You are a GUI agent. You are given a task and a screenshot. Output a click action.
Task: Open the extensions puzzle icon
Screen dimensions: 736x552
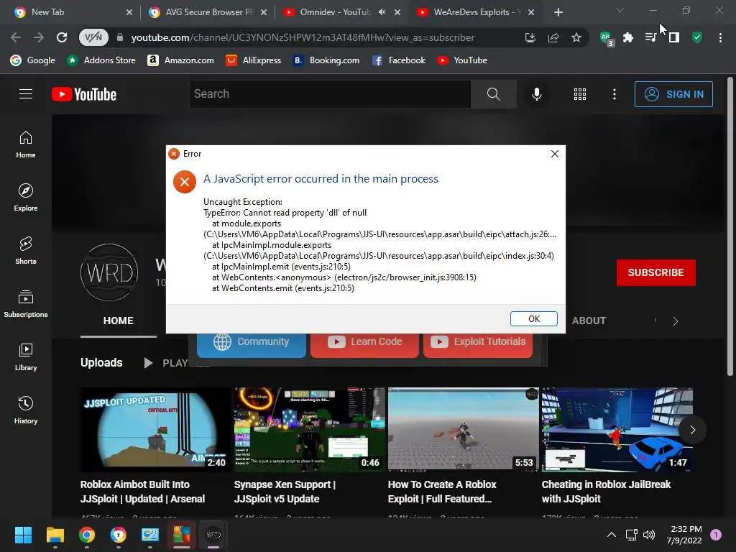click(x=628, y=37)
